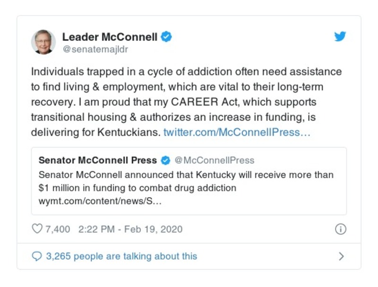
Task: Click the tweet info icon
Action: coord(340,229)
